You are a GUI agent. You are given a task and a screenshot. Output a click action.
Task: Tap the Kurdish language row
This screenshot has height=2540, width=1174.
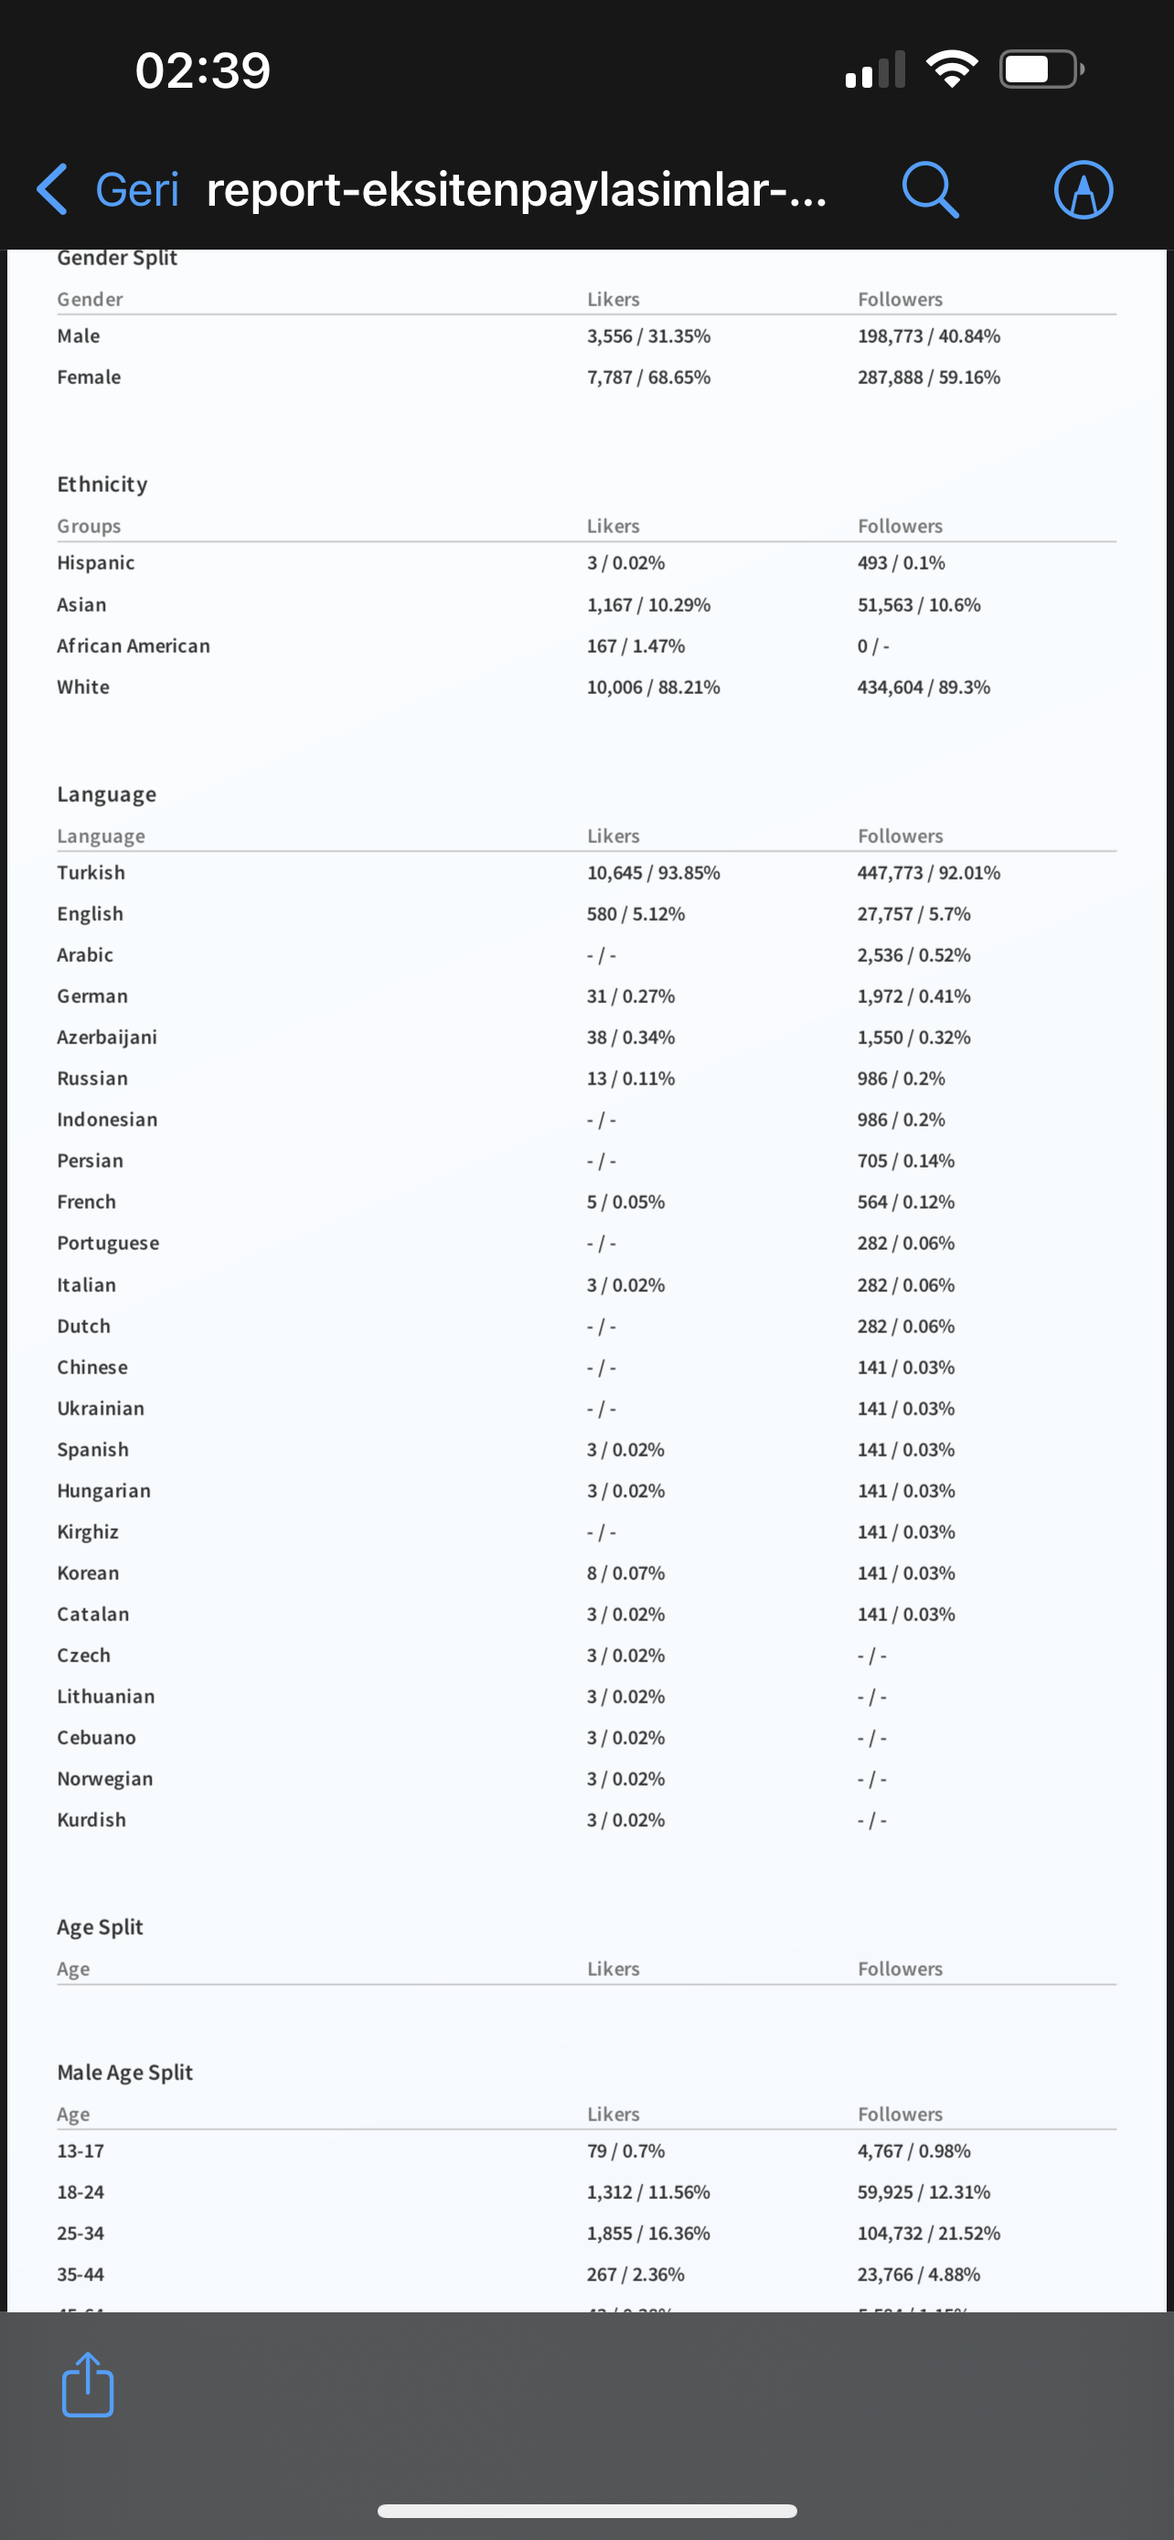pos(586,1820)
